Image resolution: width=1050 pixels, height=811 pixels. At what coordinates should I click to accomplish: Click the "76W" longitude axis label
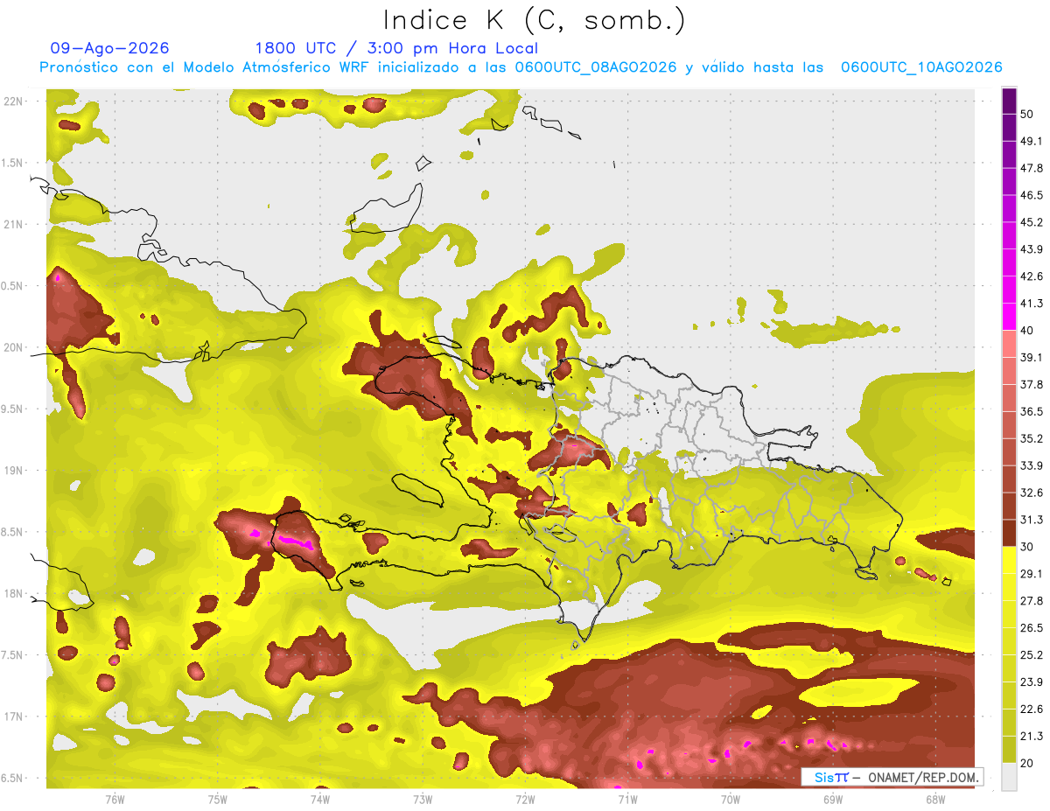pyautogui.click(x=115, y=800)
